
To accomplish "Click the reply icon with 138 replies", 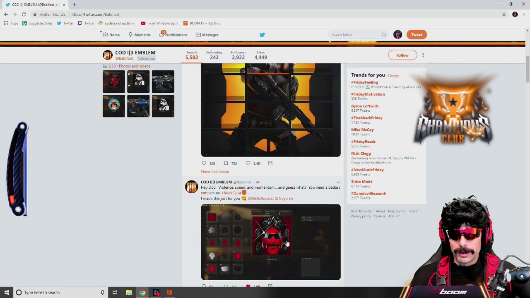I will (204, 163).
